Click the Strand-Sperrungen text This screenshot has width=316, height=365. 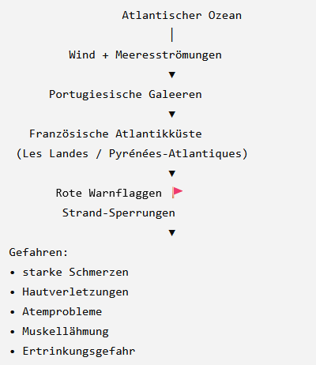click(x=118, y=213)
